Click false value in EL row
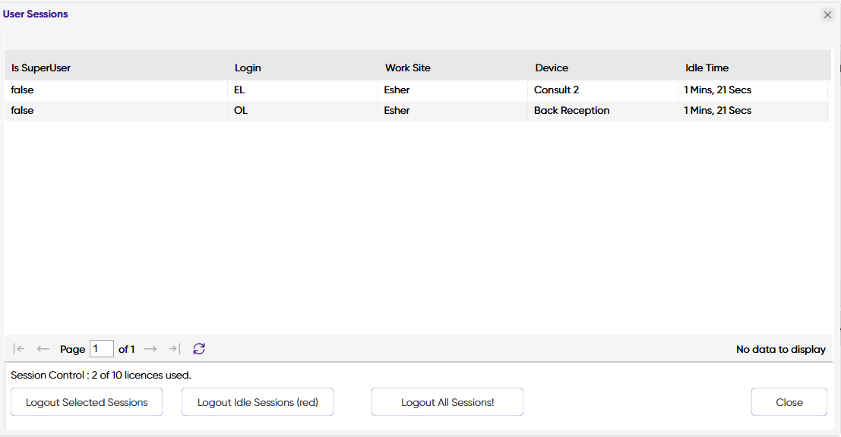The image size is (841, 437). 115,90
